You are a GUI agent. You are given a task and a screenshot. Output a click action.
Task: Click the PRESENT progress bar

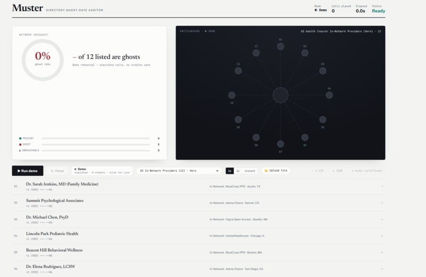point(95,138)
